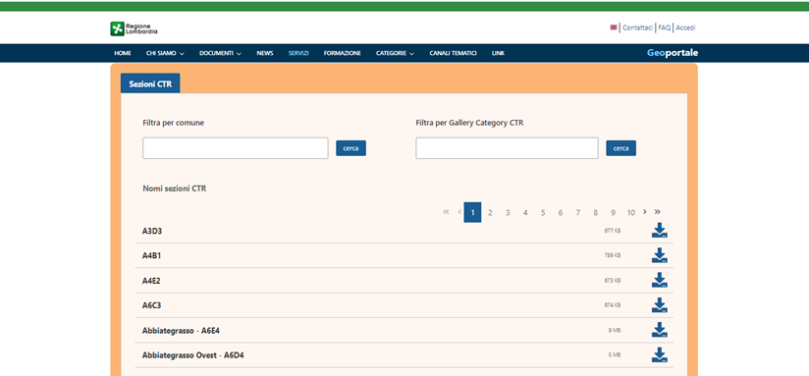Click the Regione Lombardia logo
Viewport: 809px width, 376px height.
134,28
